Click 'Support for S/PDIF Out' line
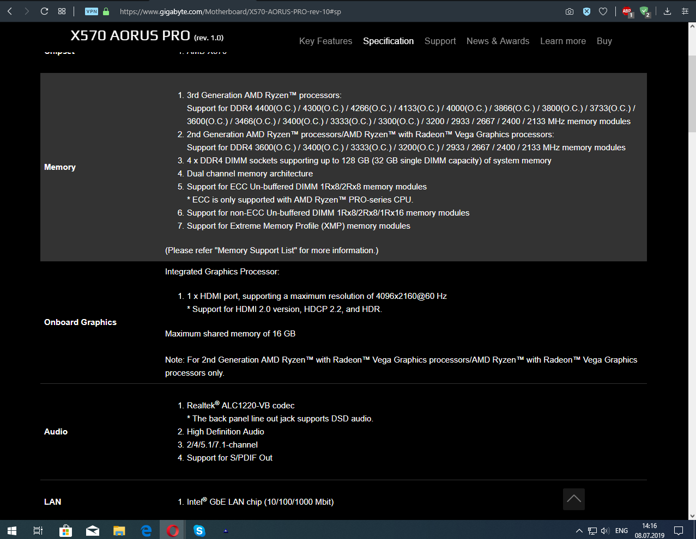This screenshot has width=696, height=539. pyautogui.click(x=229, y=458)
